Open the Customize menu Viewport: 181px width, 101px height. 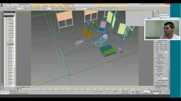pyautogui.click(x=60, y=6)
